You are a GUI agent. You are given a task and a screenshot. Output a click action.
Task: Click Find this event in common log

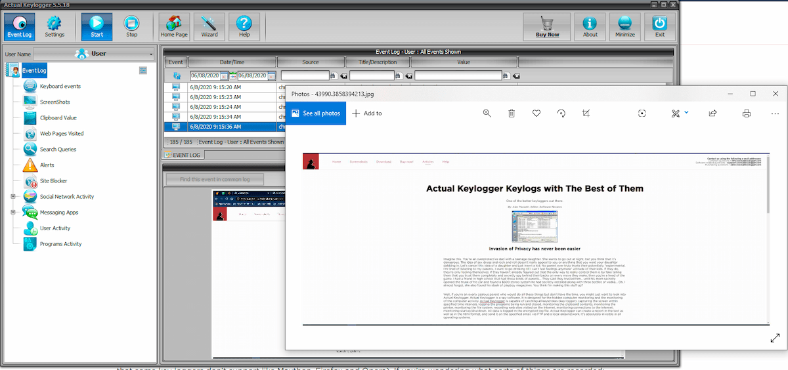pos(214,179)
